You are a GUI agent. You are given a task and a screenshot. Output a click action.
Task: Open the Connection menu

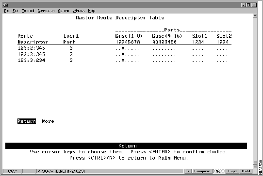(46, 11)
